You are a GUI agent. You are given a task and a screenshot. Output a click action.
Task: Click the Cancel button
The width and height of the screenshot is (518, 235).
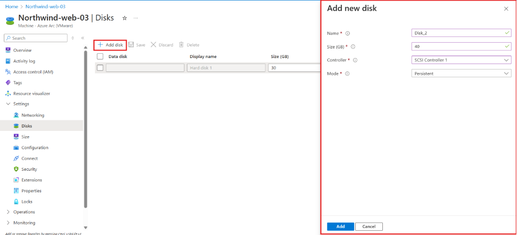[369, 226]
